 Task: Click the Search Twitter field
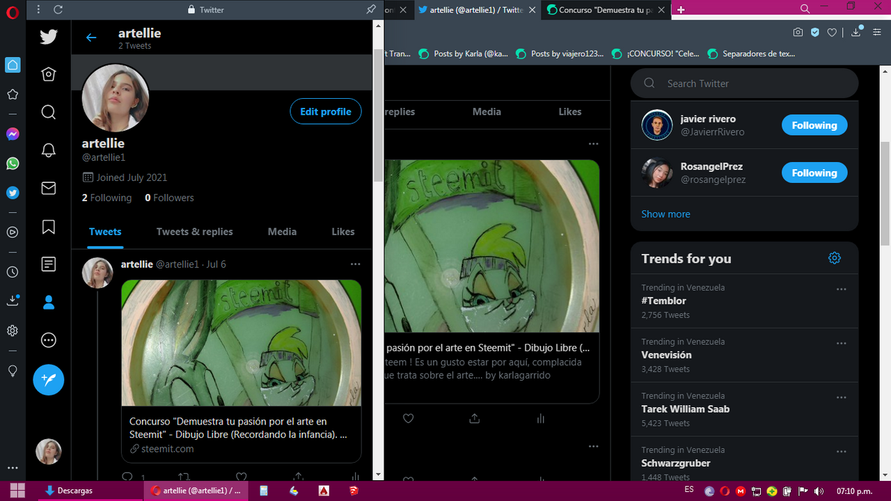click(x=744, y=83)
